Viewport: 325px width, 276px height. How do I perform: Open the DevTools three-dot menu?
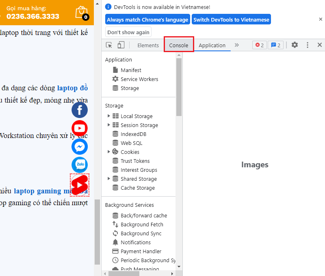coord(308,45)
